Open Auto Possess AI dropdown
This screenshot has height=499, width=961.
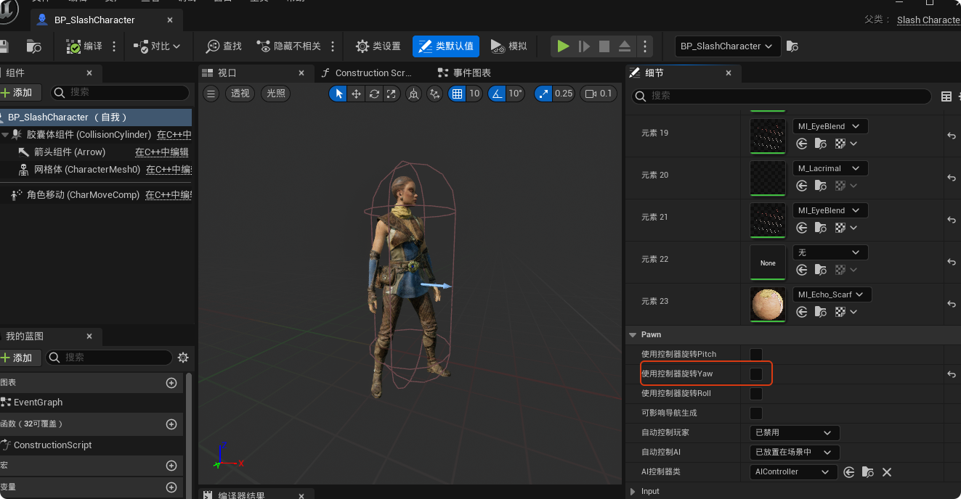coord(795,452)
